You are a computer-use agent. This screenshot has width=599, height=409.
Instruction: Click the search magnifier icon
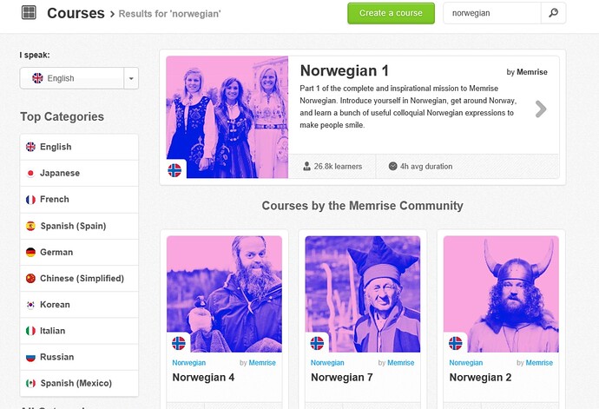[x=553, y=13]
